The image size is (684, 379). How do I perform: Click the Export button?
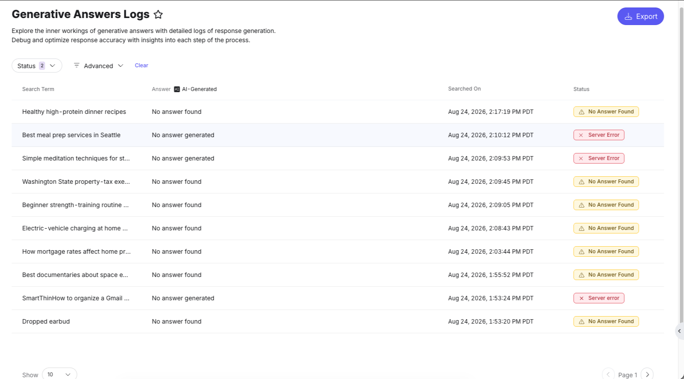coord(640,16)
